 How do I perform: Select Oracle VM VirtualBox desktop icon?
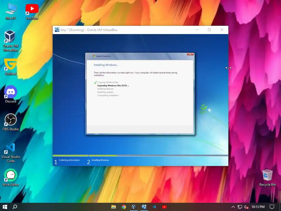10,41
